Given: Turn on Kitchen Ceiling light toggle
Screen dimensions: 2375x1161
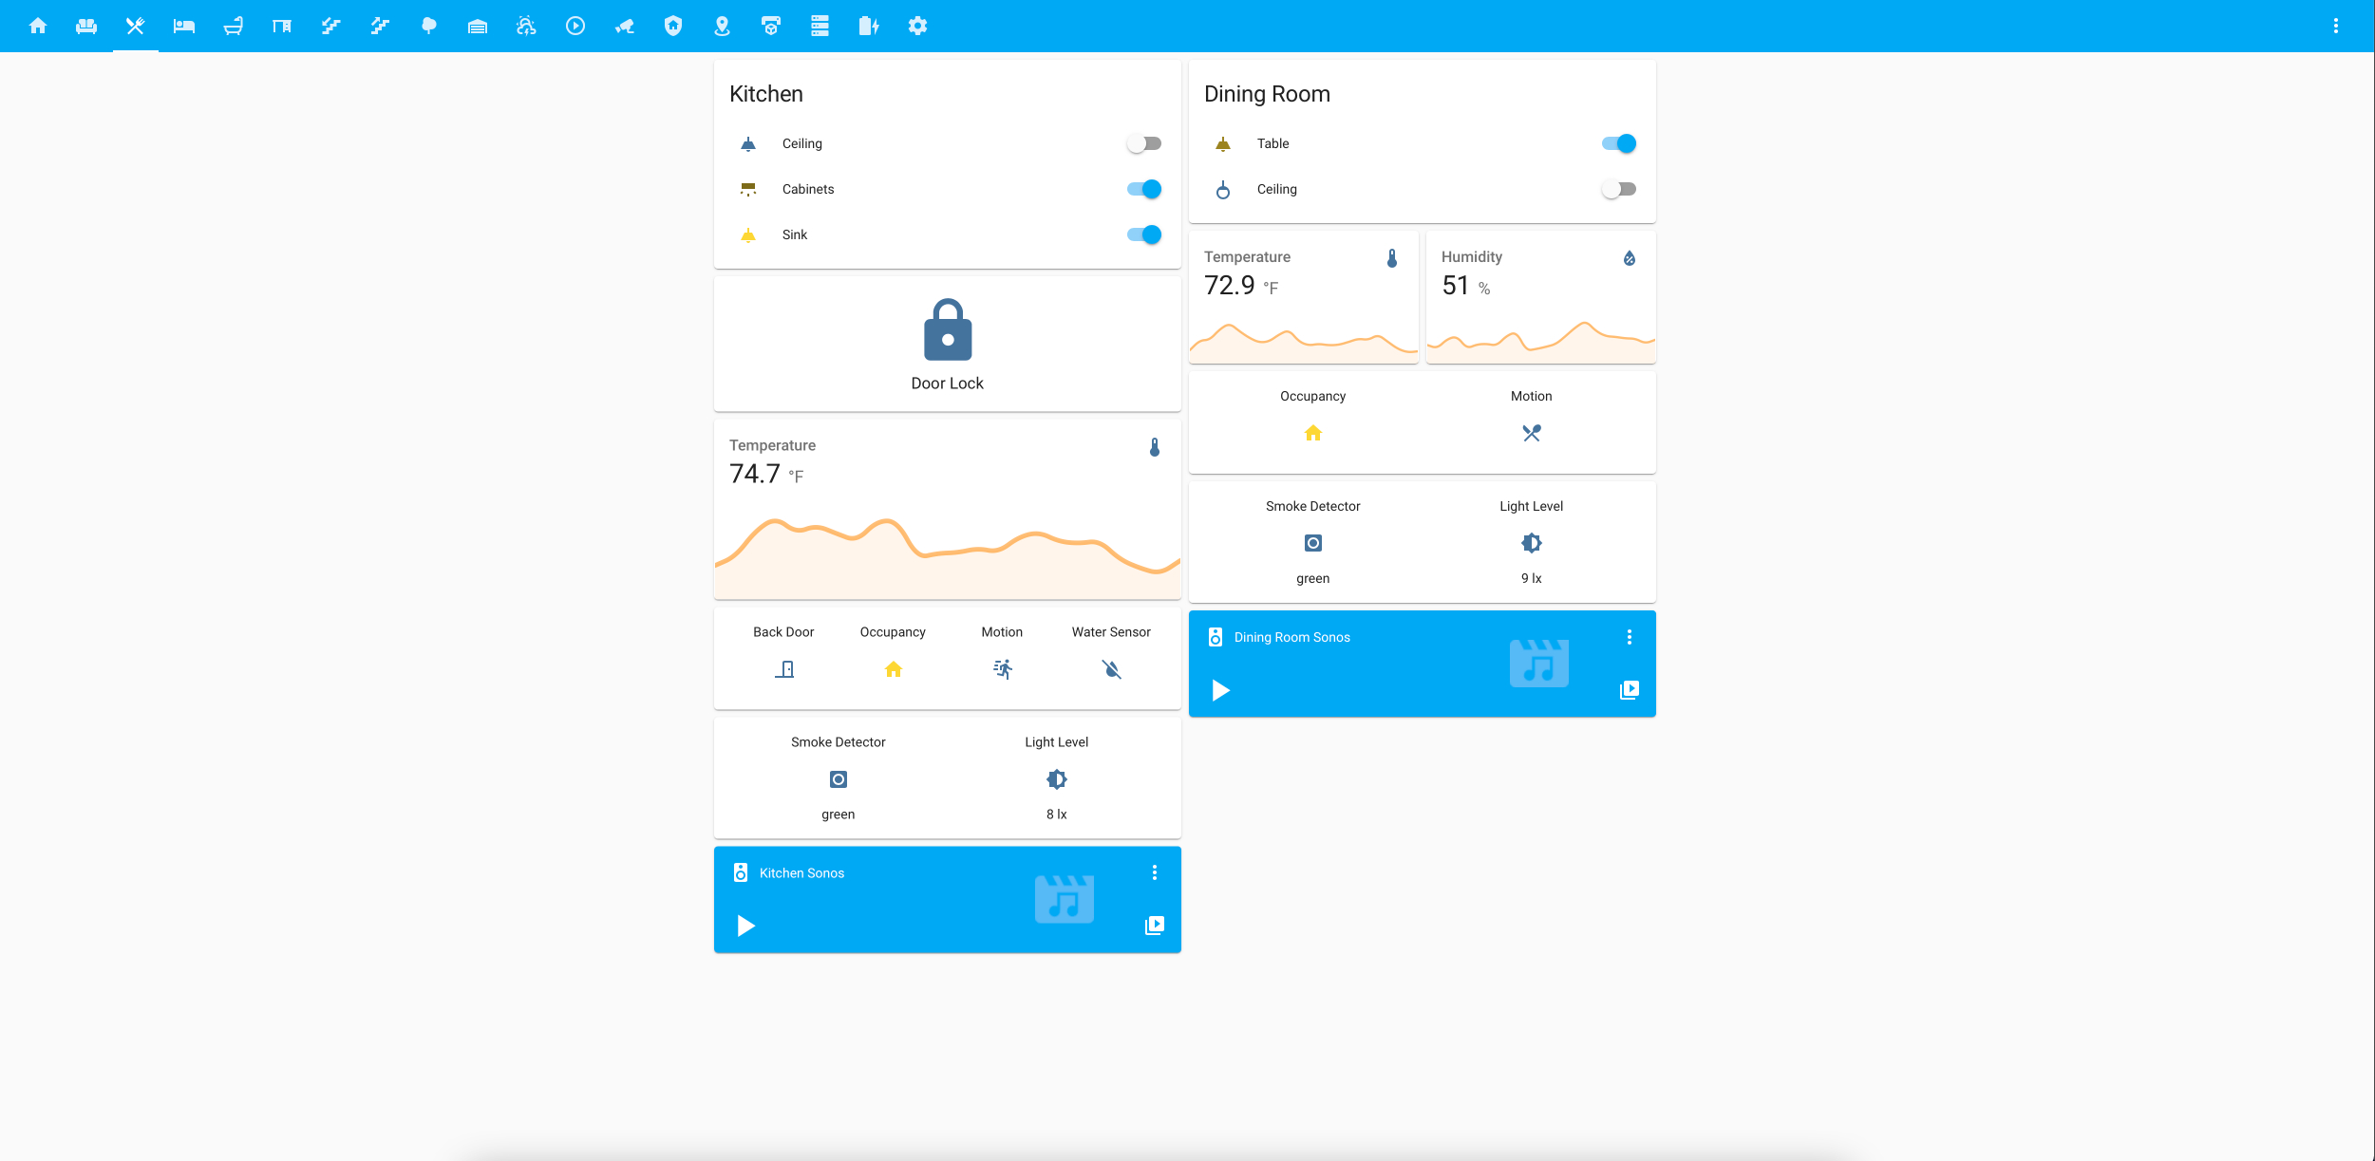Looking at the screenshot, I should click(x=1143, y=143).
